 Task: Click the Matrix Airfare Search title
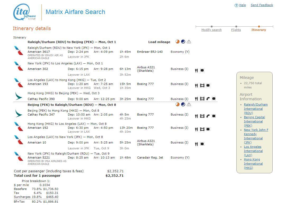point(75,12)
